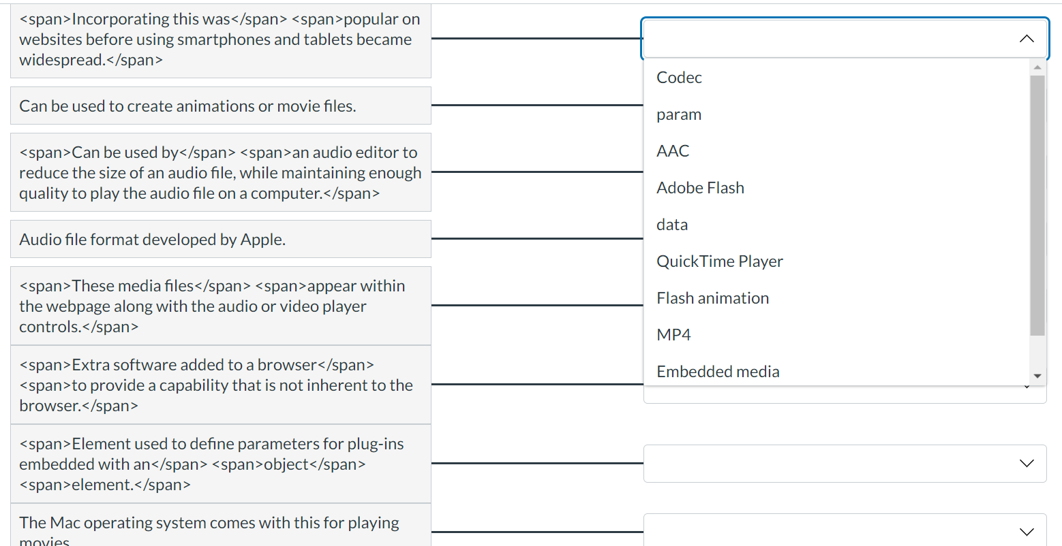Choose "Flash animation" from the list
Screen dimensions: 1062x546
(x=712, y=298)
